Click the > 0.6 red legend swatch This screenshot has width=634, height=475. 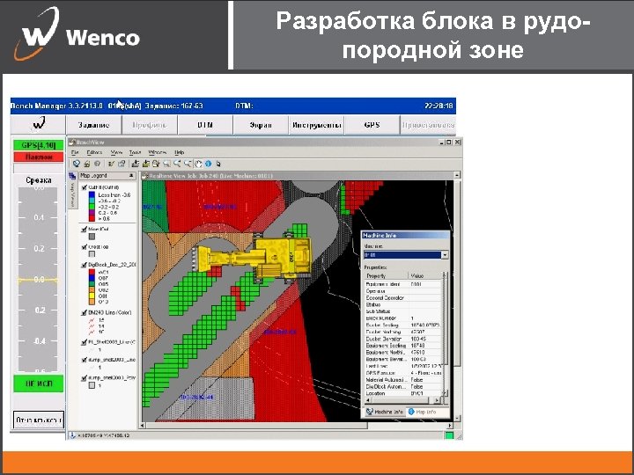pos(92,218)
